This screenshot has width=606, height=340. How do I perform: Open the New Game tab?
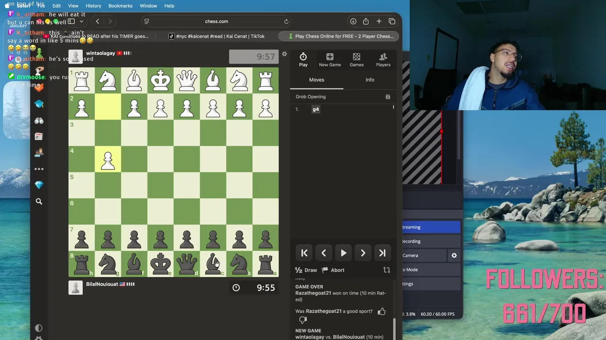coord(330,60)
